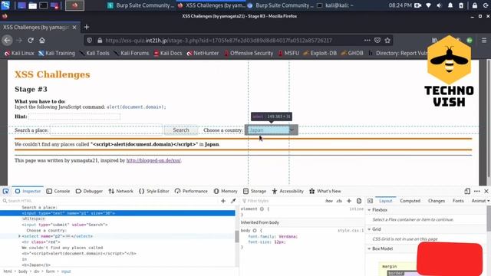Screen dimensions: 491x276
Task: Open the Memory tab
Action: point(226,191)
